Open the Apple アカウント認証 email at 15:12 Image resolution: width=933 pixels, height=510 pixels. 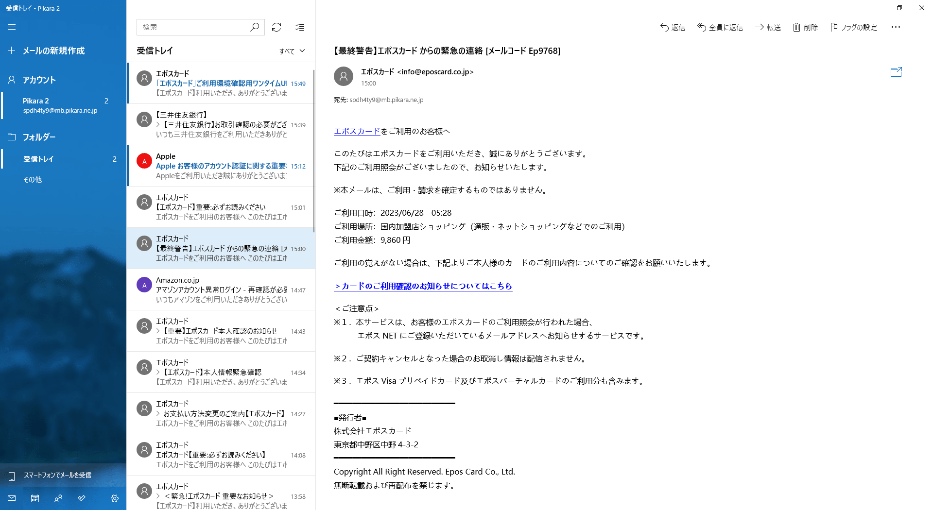pos(221,166)
